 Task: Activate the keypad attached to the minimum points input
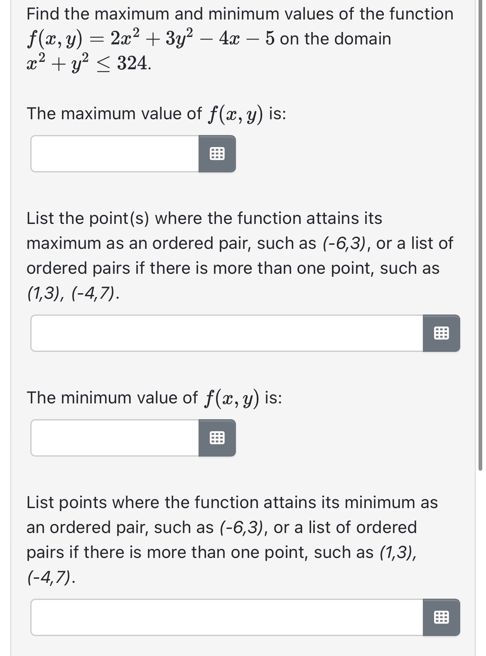(x=442, y=618)
